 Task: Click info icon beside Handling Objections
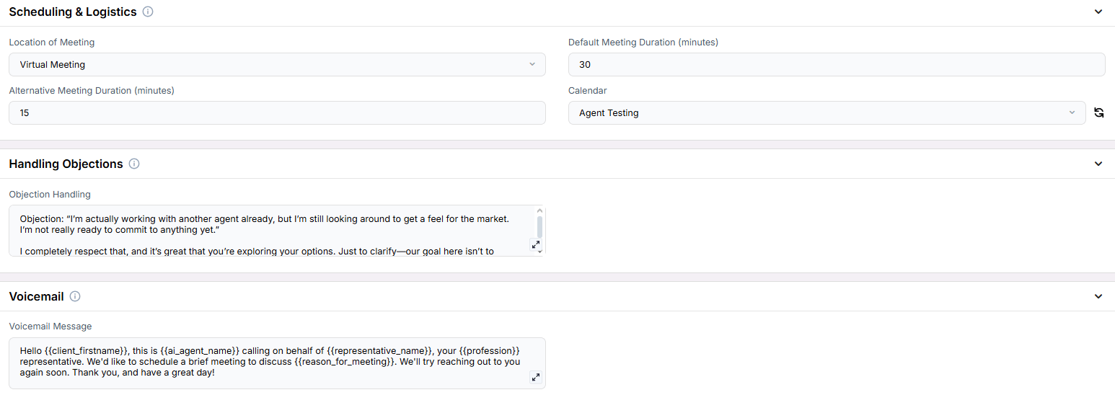coord(134,164)
